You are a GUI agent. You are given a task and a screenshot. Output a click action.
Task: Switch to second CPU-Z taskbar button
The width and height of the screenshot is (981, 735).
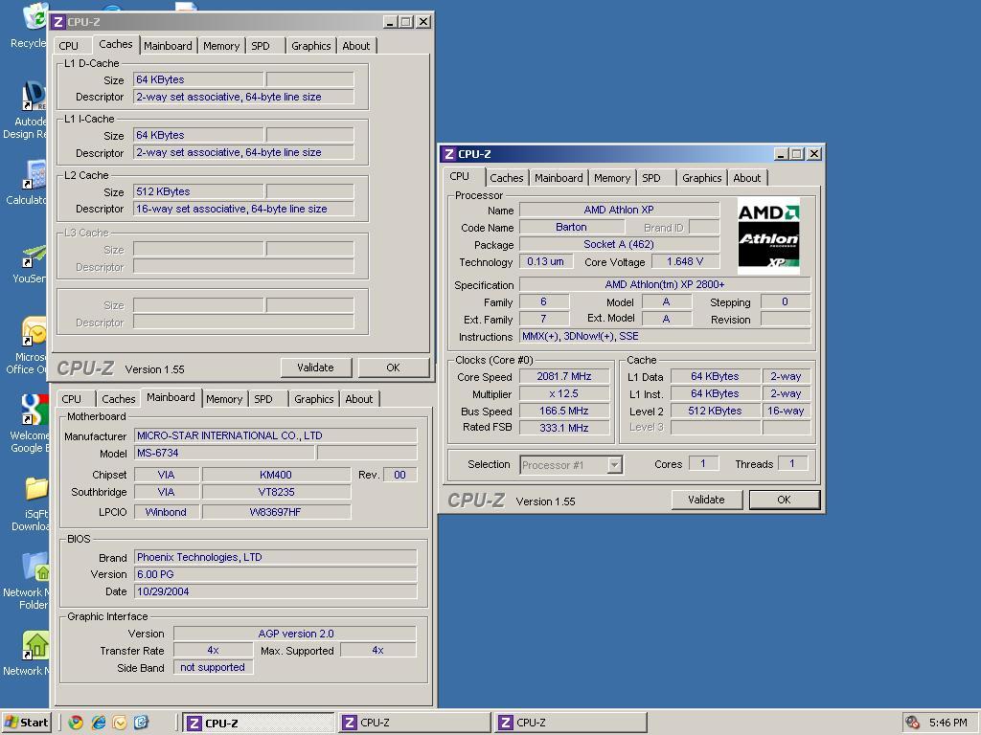(x=415, y=724)
